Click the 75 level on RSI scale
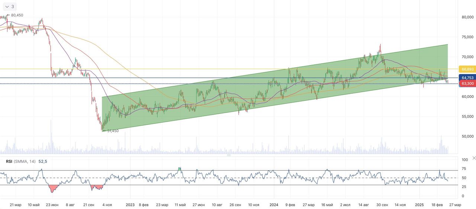This screenshot has height=209, width=476. [x=464, y=168]
